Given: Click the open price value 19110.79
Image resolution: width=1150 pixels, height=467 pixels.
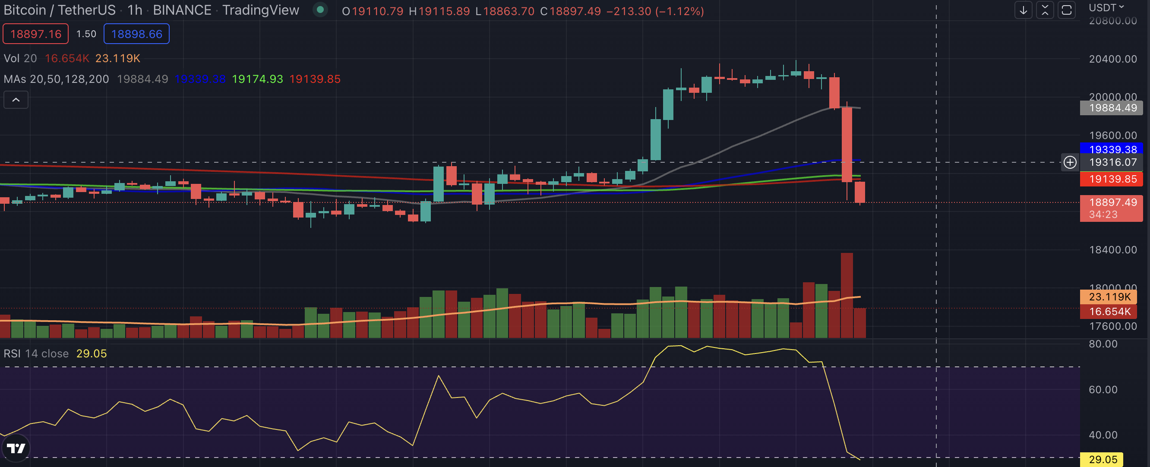Looking at the screenshot, I should coord(377,11).
